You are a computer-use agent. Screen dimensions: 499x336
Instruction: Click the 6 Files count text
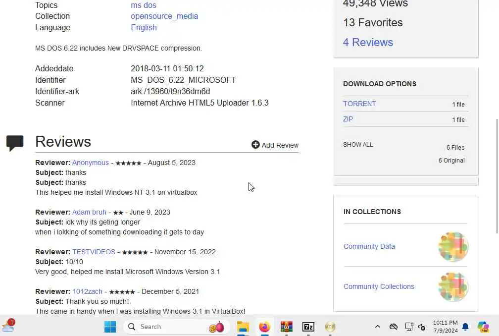coord(455,148)
